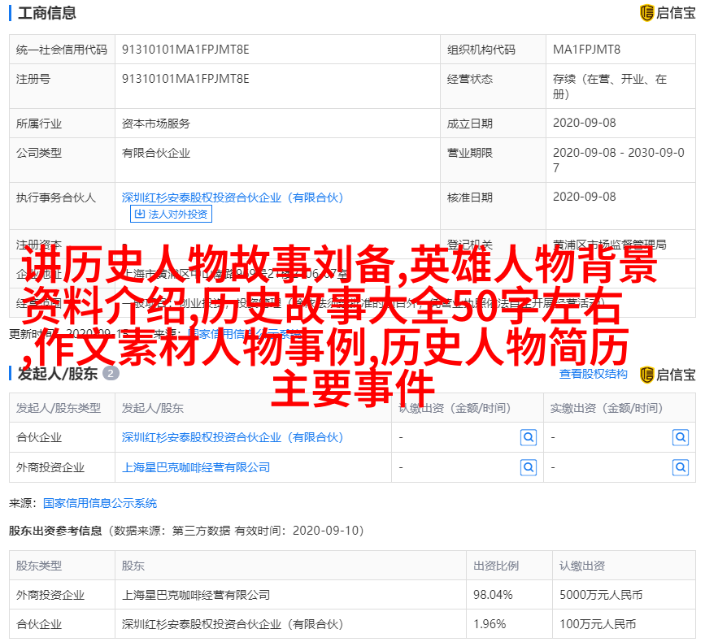Image resolution: width=705 pixels, height=642 pixels.
Task: Select 资本市场服务 industry value
Action: point(155,124)
